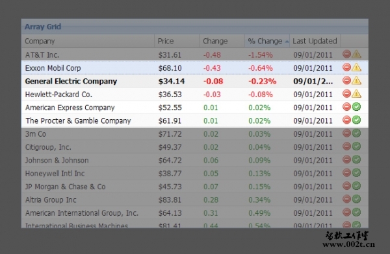The image size is (390, 254).
Task: Select the General Electric Company row
Action: pyautogui.click(x=195, y=81)
